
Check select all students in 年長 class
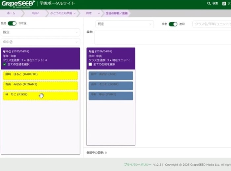[x=90, y=64]
